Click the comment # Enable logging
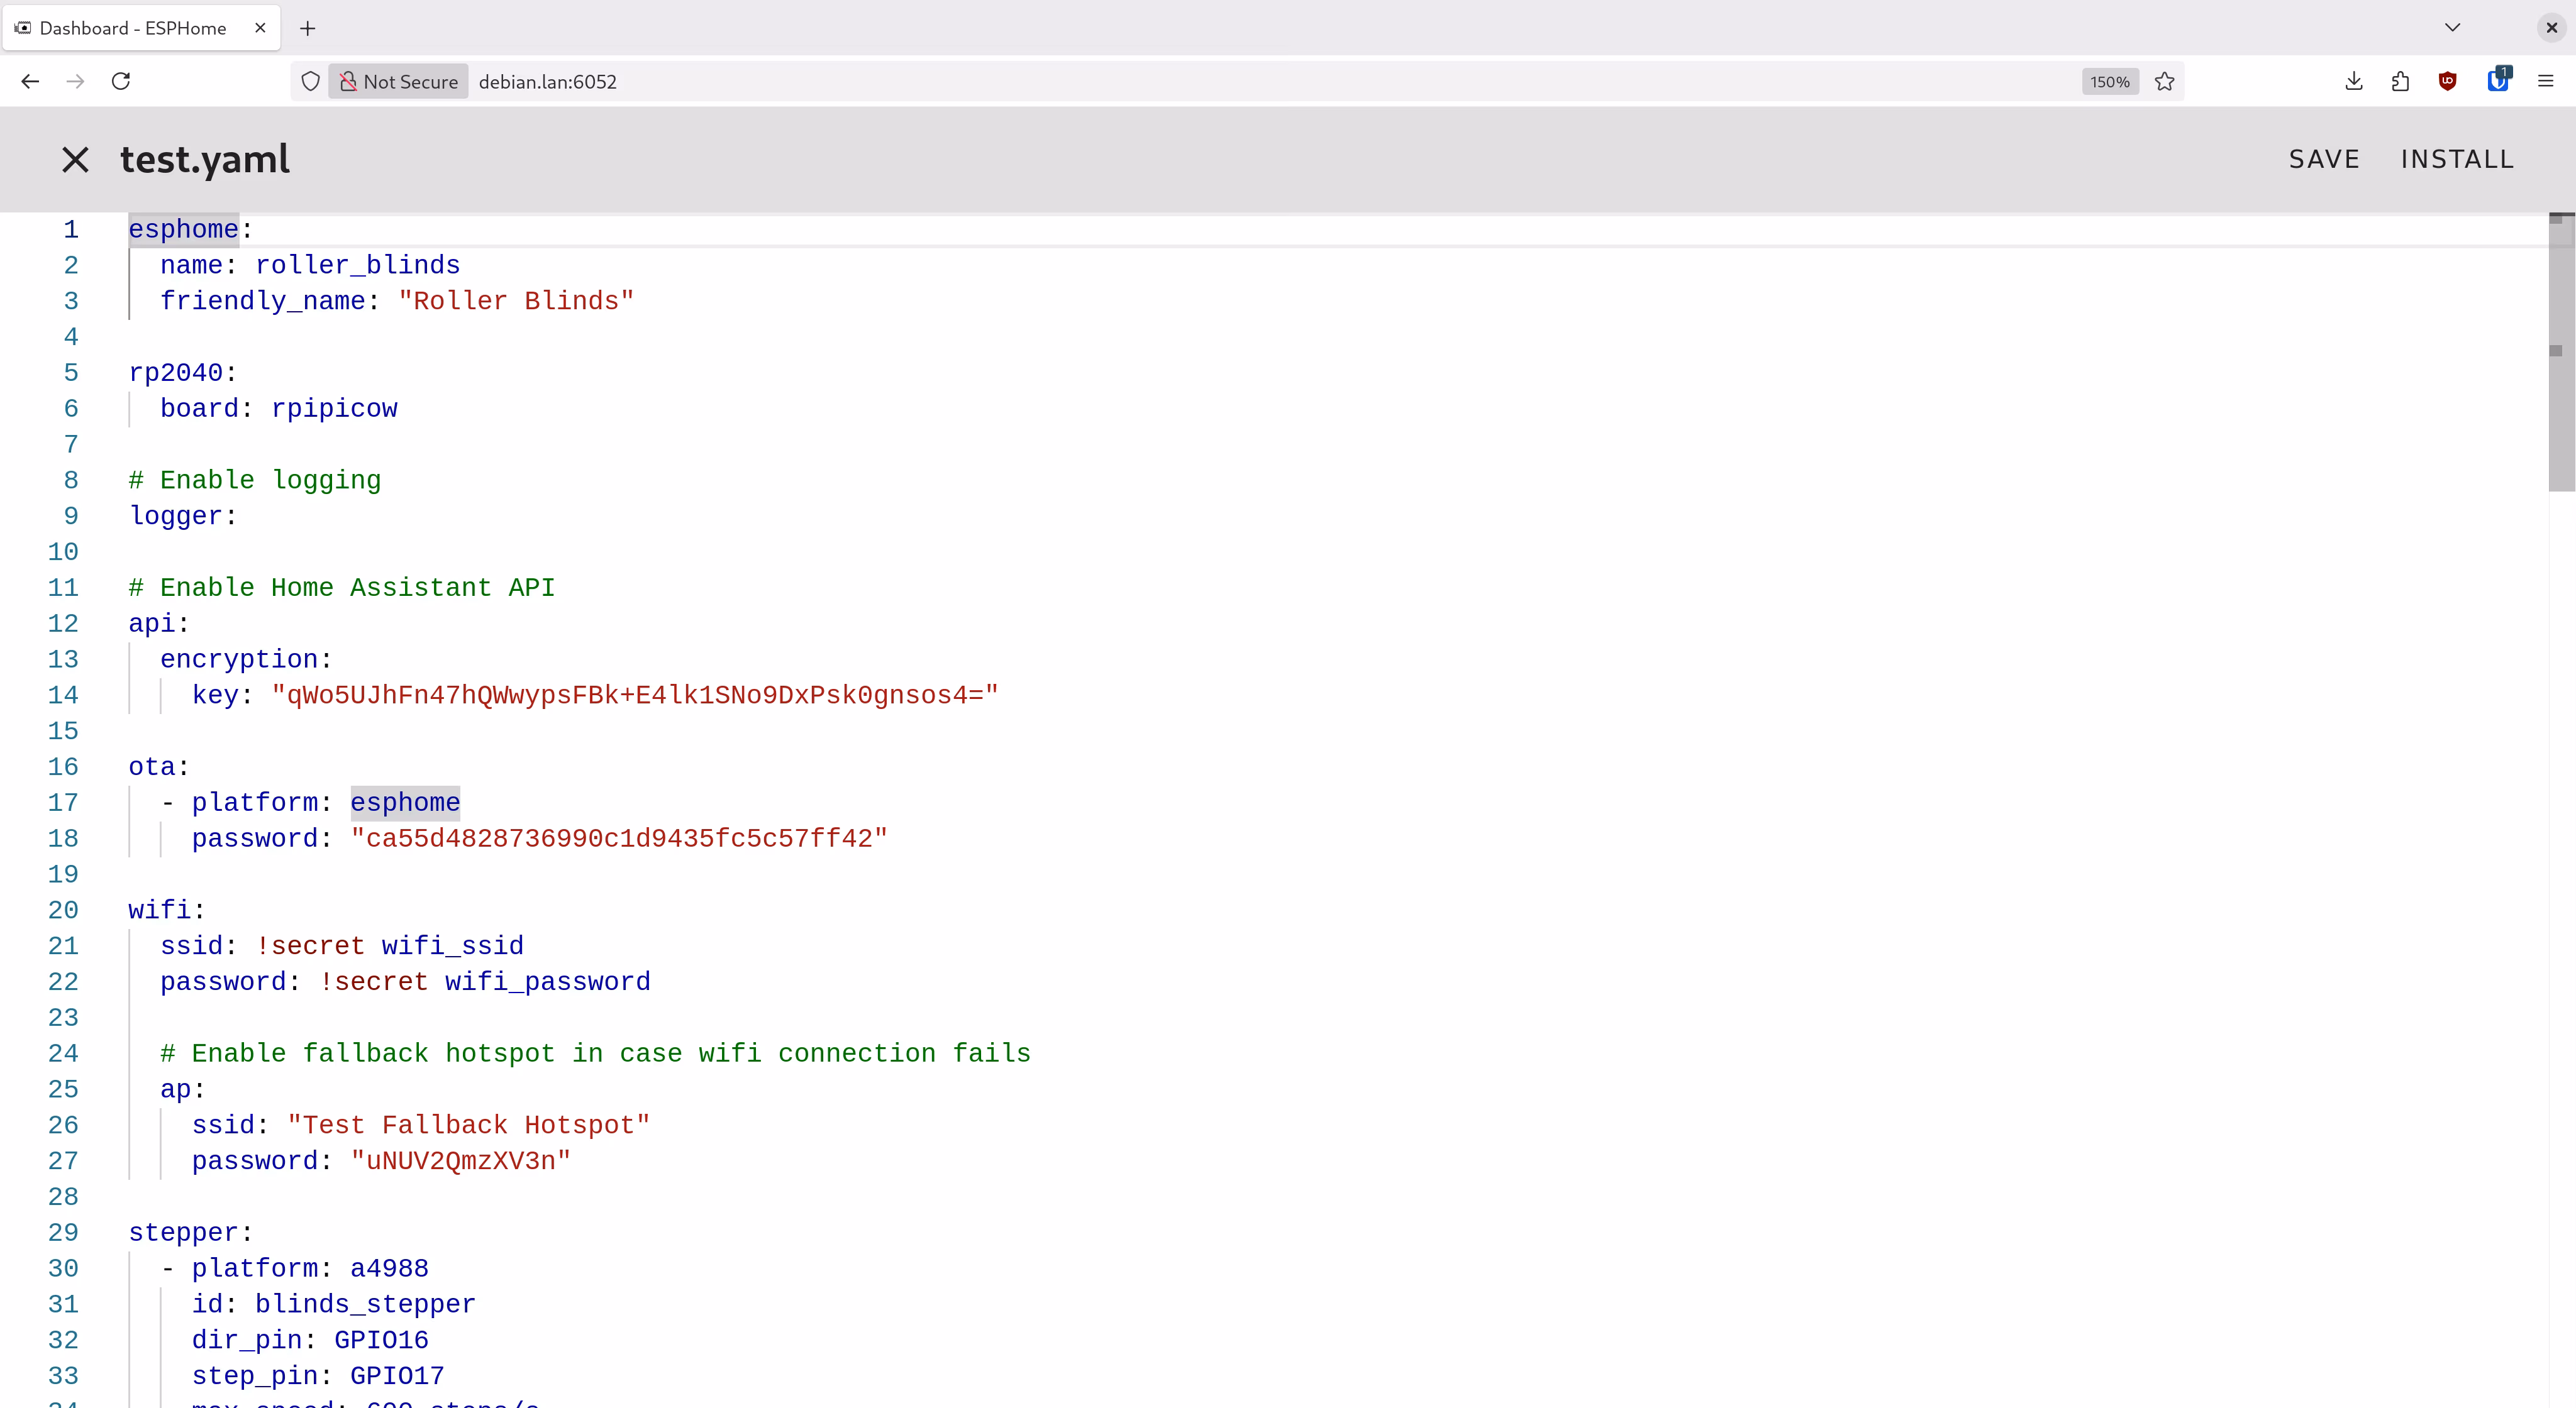This screenshot has height=1408, width=2576. (255, 481)
